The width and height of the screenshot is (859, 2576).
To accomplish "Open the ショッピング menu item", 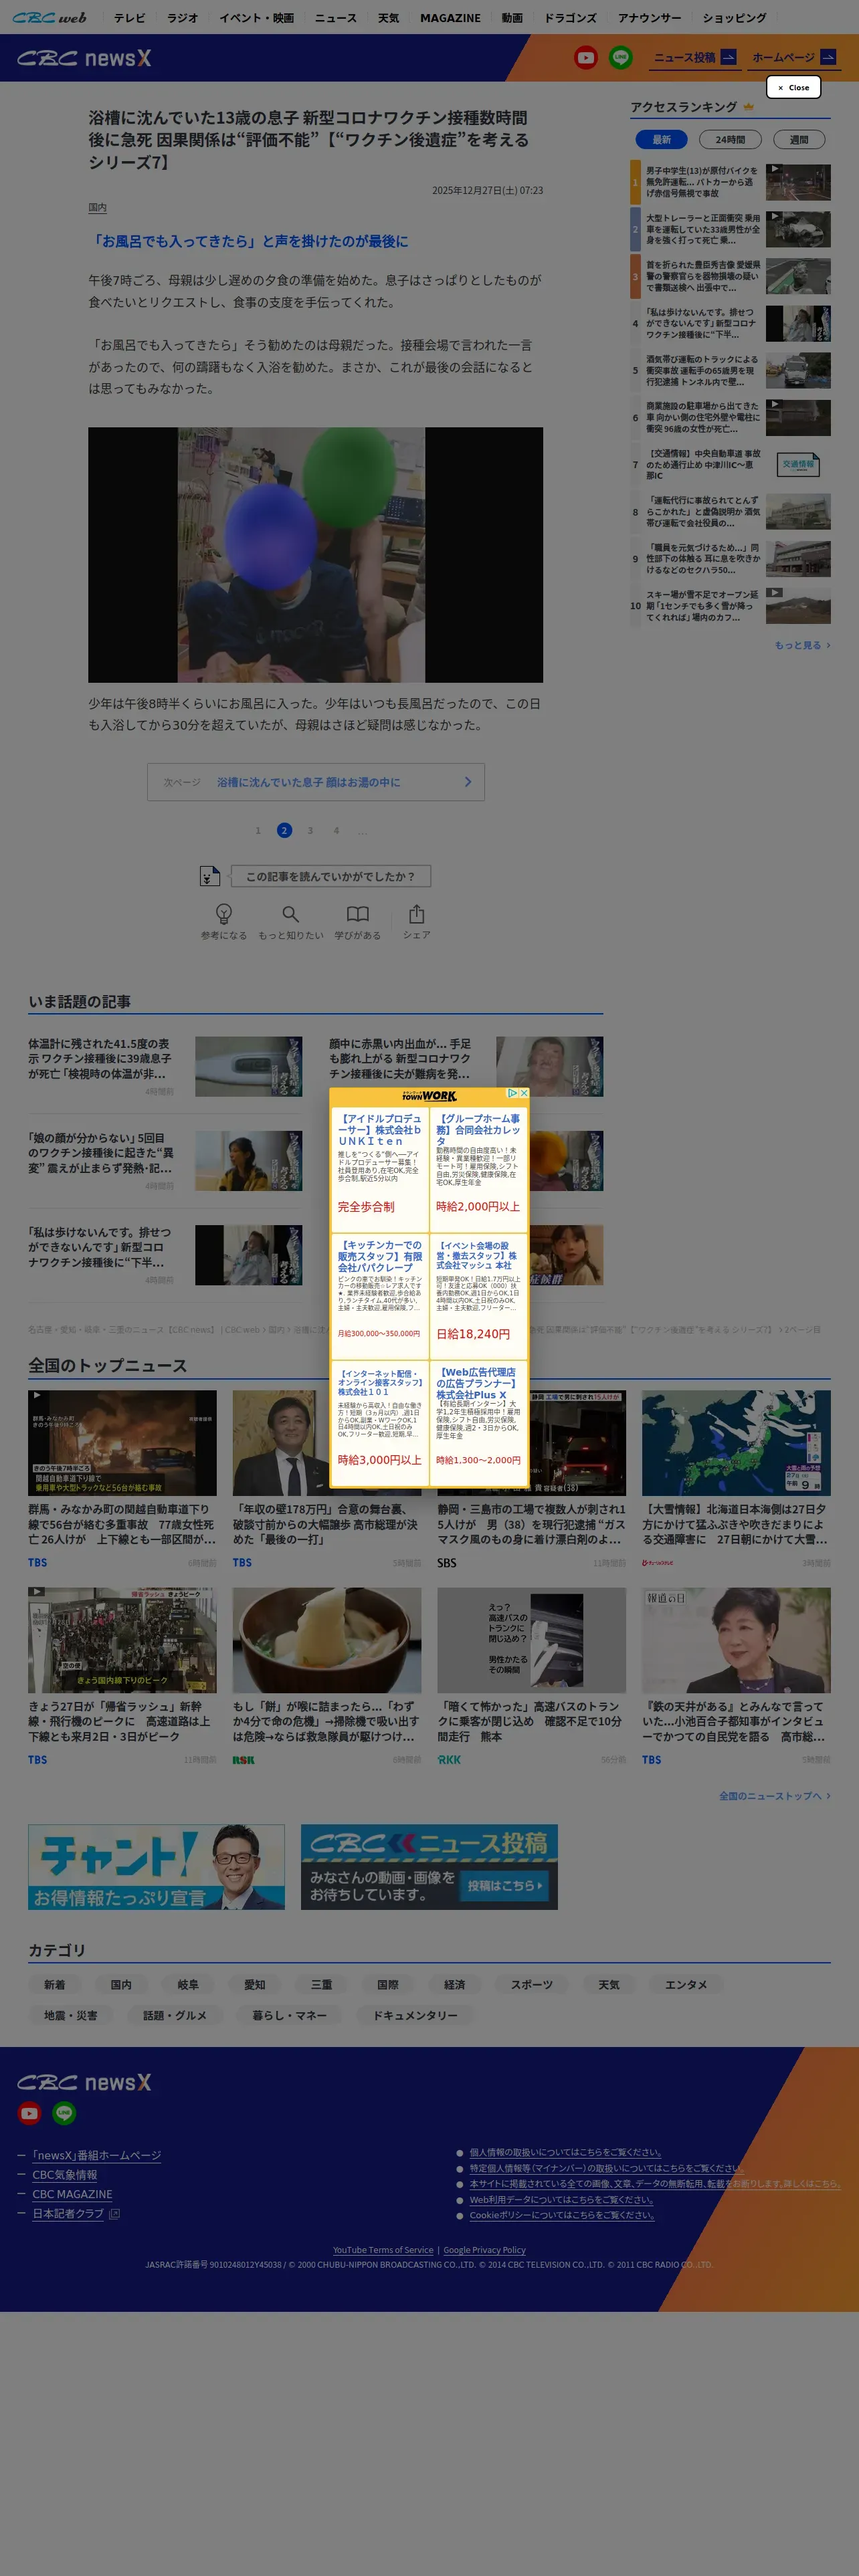I will tap(734, 18).
